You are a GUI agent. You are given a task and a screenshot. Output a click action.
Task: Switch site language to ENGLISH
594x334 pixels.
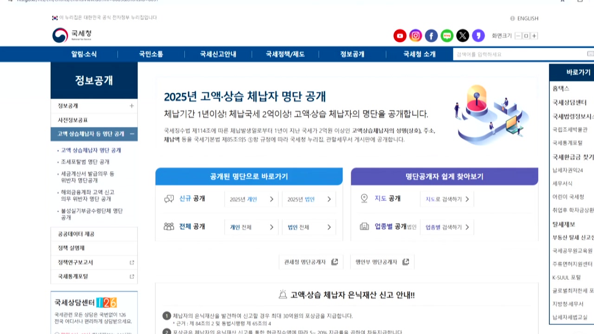pyautogui.click(x=524, y=19)
